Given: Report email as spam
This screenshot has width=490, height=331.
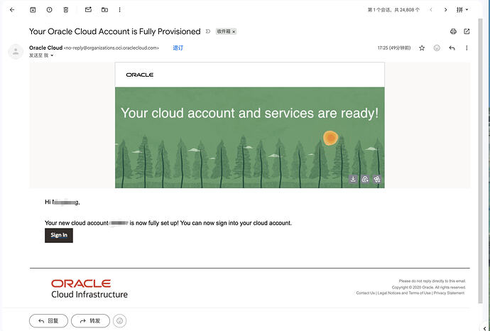Looking at the screenshot, I should 50,10.
